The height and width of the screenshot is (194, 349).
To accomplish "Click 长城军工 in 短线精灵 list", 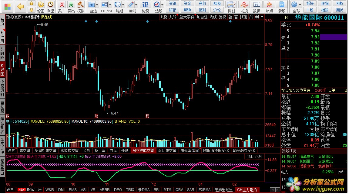I will click(x=307, y=161).
